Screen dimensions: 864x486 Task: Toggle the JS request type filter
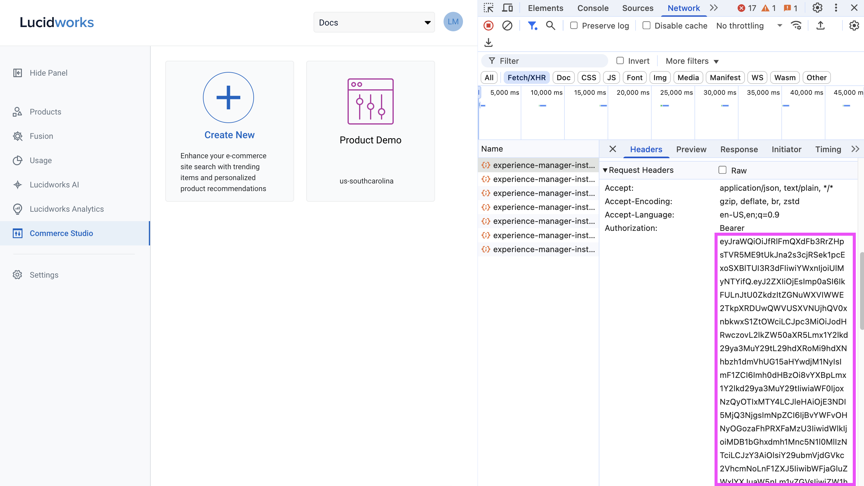611,77
